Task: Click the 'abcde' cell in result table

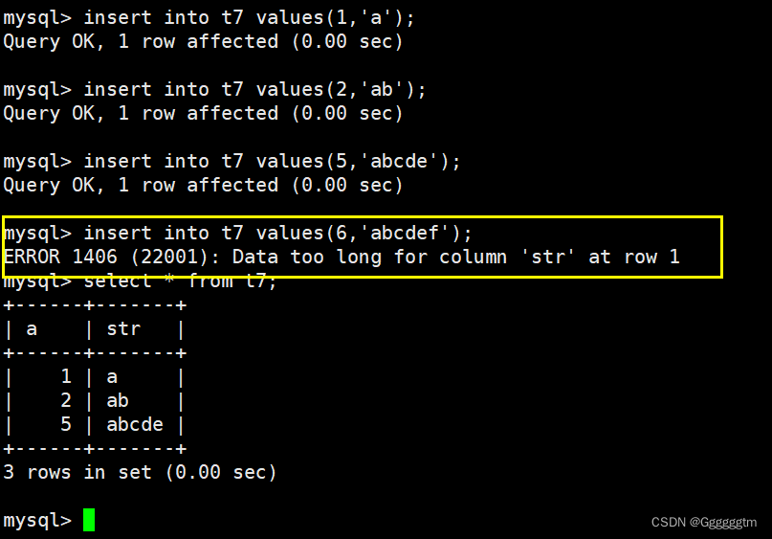Action: click(135, 424)
